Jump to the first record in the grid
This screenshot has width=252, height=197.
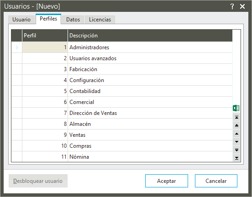(236, 117)
